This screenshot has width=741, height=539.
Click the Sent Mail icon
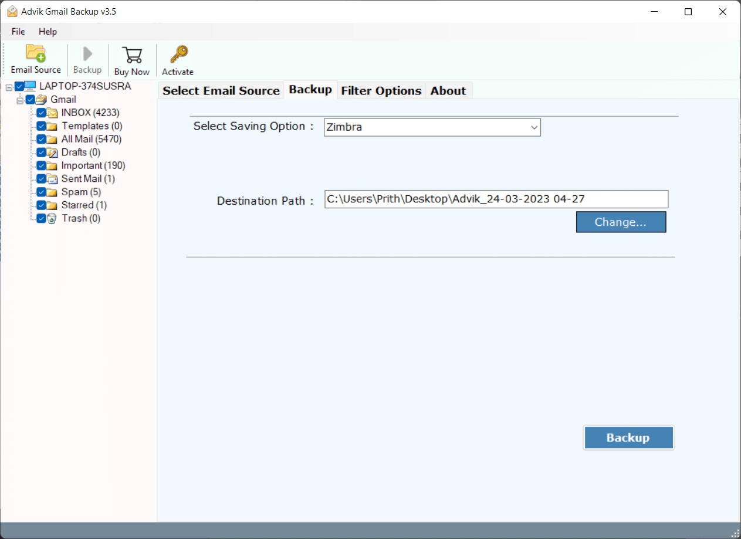coord(52,179)
